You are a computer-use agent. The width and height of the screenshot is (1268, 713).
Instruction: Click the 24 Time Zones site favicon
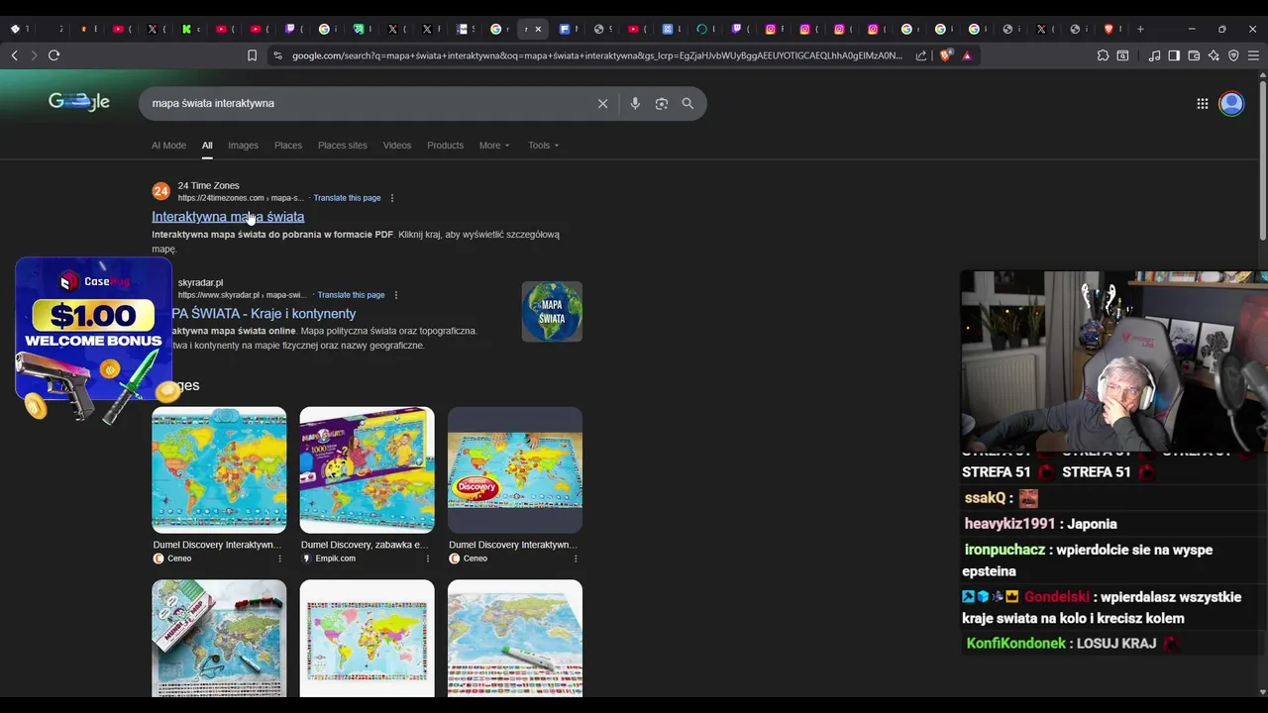tap(160, 191)
